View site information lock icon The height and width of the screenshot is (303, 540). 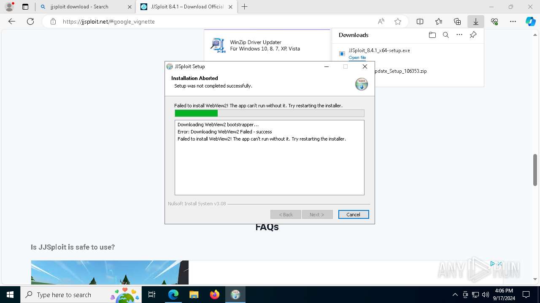pyautogui.click(x=53, y=21)
